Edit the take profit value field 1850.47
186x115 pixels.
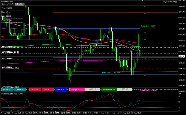[x=125, y=89]
